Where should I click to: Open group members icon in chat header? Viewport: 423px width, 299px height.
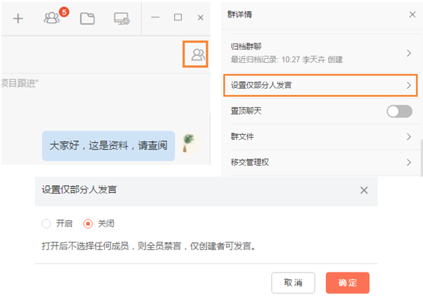(198, 54)
